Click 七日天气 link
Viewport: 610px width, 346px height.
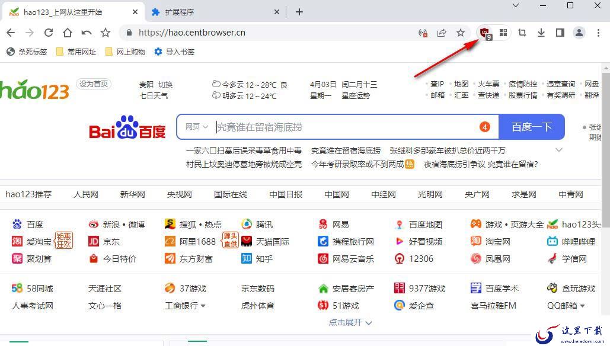pos(154,95)
